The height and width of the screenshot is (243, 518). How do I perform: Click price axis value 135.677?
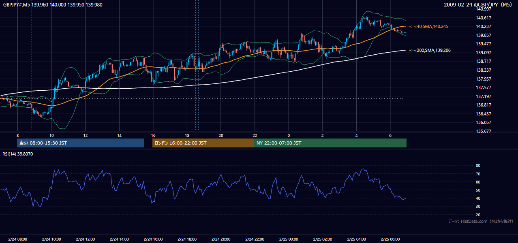point(484,131)
